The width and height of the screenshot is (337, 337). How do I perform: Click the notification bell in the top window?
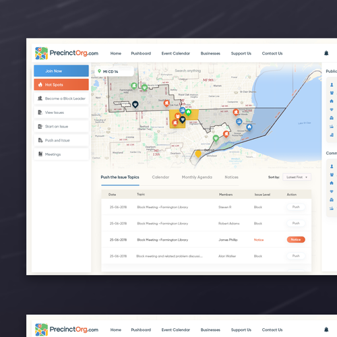[x=326, y=53]
